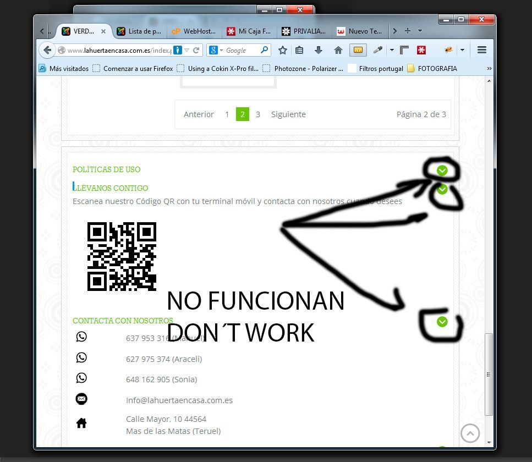Open the dropdown next to bug icon

[x=463, y=50]
